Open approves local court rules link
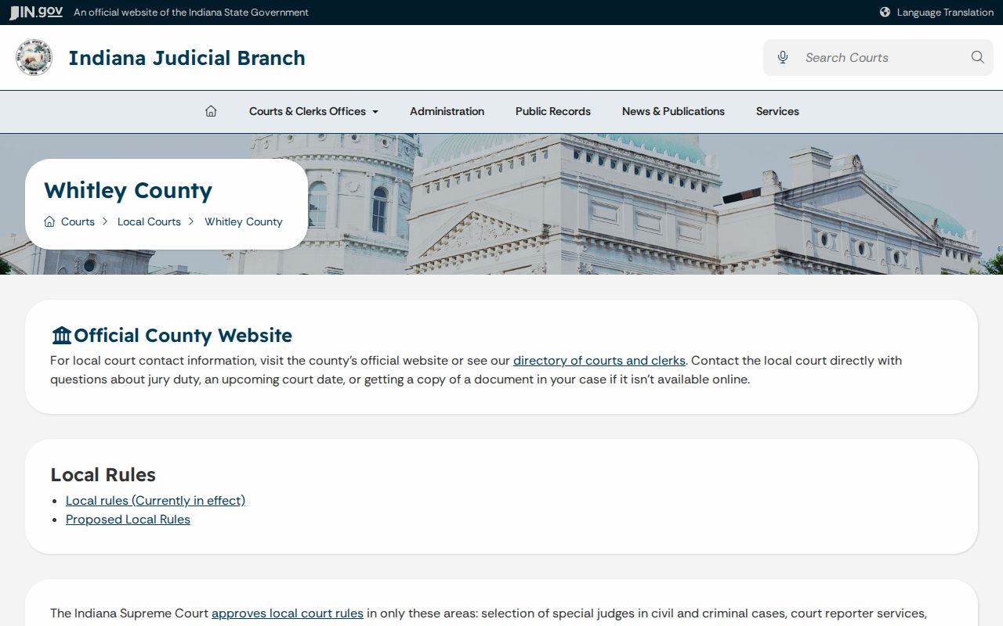Image resolution: width=1003 pixels, height=626 pixels. (288, 613)
